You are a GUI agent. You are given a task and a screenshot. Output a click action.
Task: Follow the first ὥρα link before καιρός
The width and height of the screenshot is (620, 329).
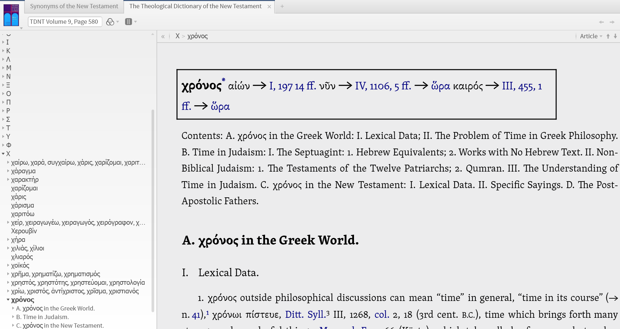pyautogui.click(x=440, y=86)
